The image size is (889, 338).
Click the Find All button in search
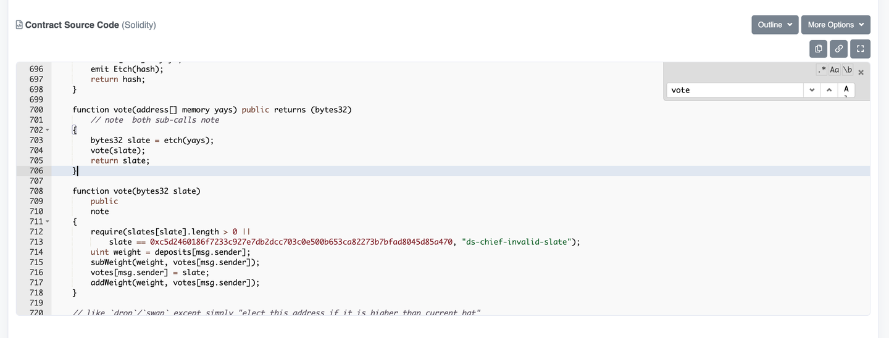pyautogui.click(x=846, y=90)
